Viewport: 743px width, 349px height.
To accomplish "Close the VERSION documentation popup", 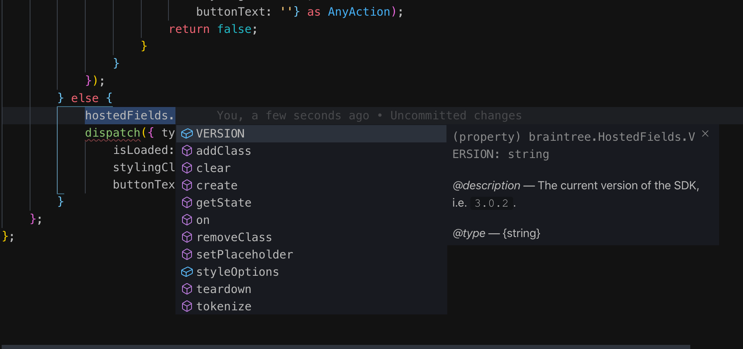I will (x=706, y=133).
